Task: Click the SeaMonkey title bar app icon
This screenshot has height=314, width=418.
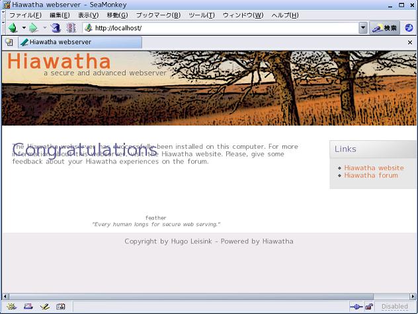Action: [x=7, y=5]
